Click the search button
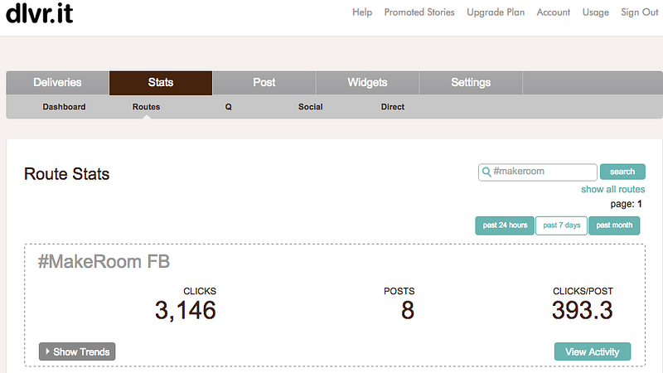Image resolution: width=663 pixels, height=373 pixels. tap(622, 172)
